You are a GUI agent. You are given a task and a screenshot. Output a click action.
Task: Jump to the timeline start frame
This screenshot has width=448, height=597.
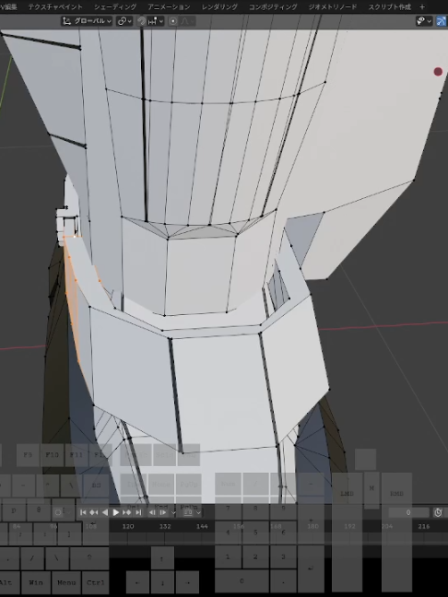tap(83, 512)
